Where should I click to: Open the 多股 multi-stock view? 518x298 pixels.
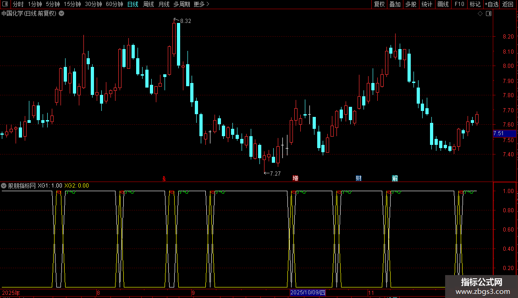tap(411, 4)
